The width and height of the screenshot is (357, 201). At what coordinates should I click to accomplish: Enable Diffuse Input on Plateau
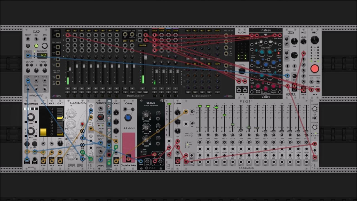tap(279, 53)
